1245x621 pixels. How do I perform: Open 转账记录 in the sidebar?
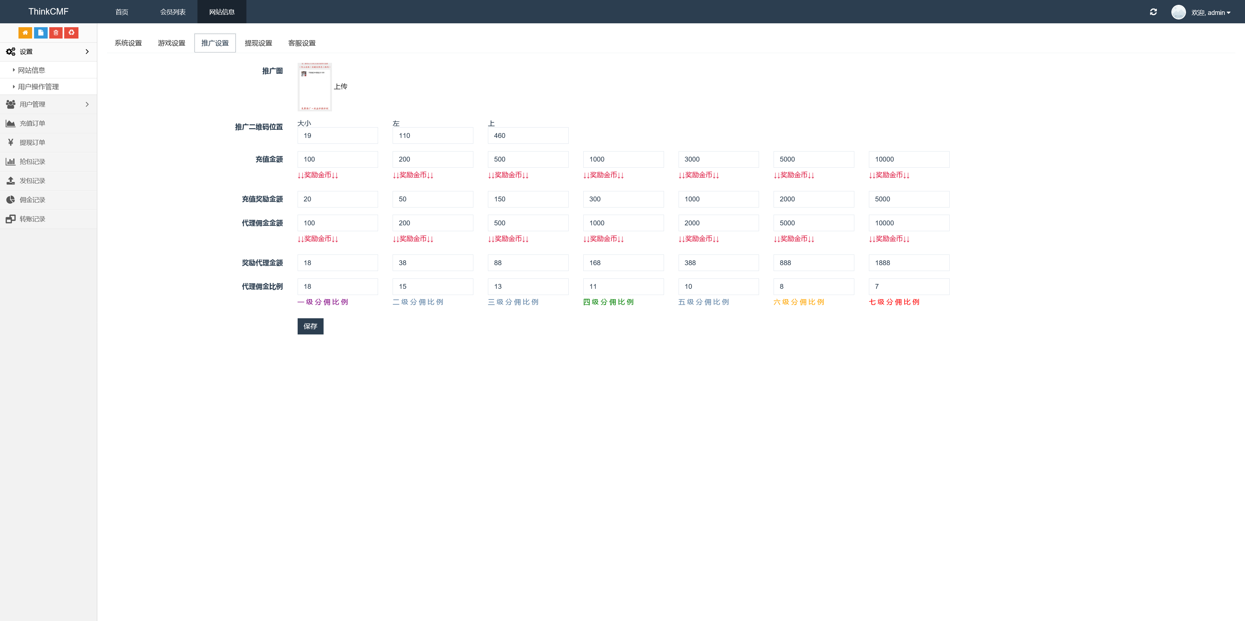click(x=32, y=219)
